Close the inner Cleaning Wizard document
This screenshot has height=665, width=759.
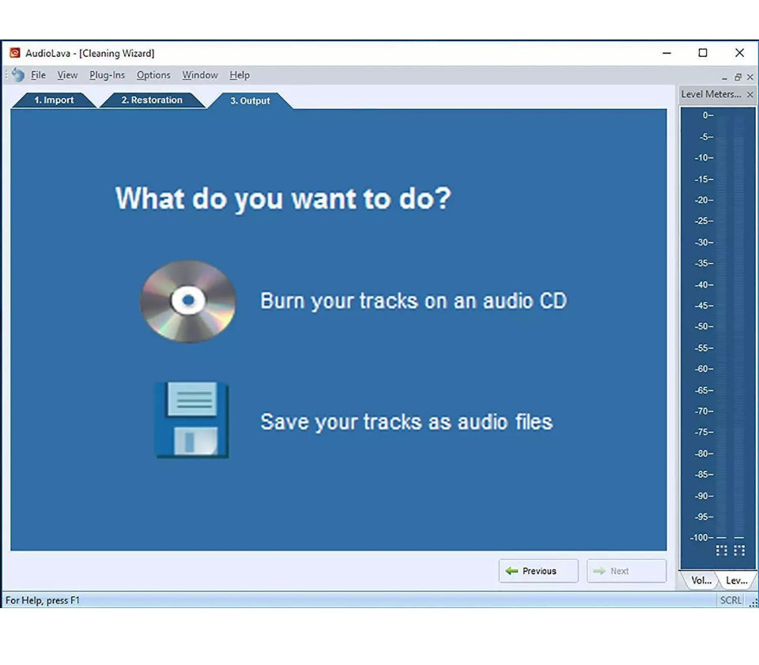[750, 77]
